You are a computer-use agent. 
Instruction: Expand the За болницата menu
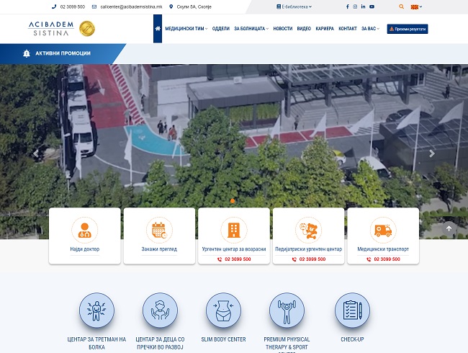[251, 29]
